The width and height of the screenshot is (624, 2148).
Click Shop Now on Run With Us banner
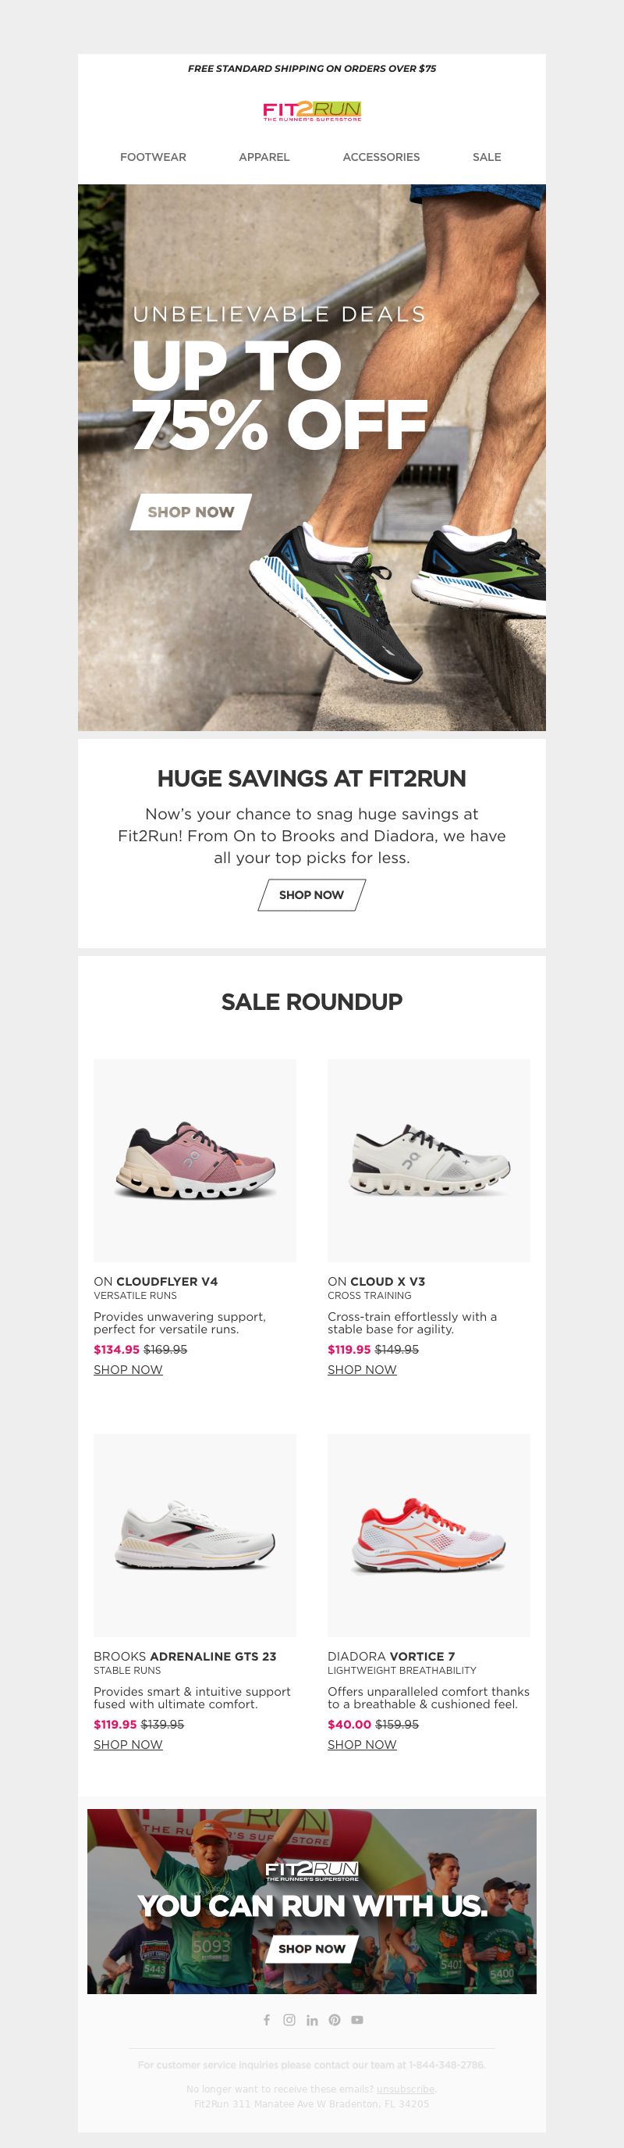coord(311,1949)
